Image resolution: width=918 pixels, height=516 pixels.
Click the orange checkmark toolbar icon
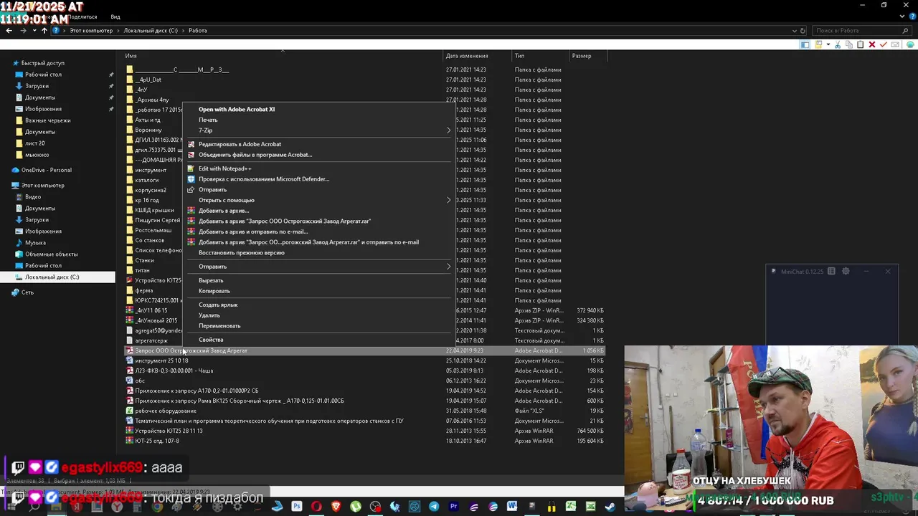884,44
